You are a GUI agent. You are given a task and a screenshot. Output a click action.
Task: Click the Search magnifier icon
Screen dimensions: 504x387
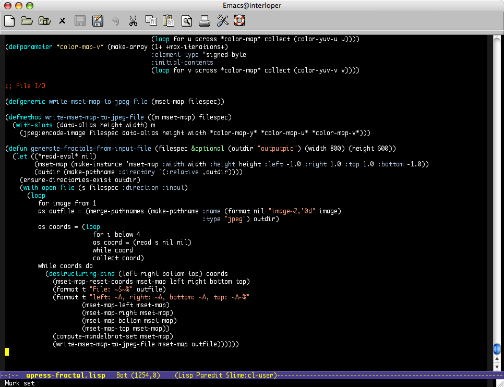[x=186, y=21]
